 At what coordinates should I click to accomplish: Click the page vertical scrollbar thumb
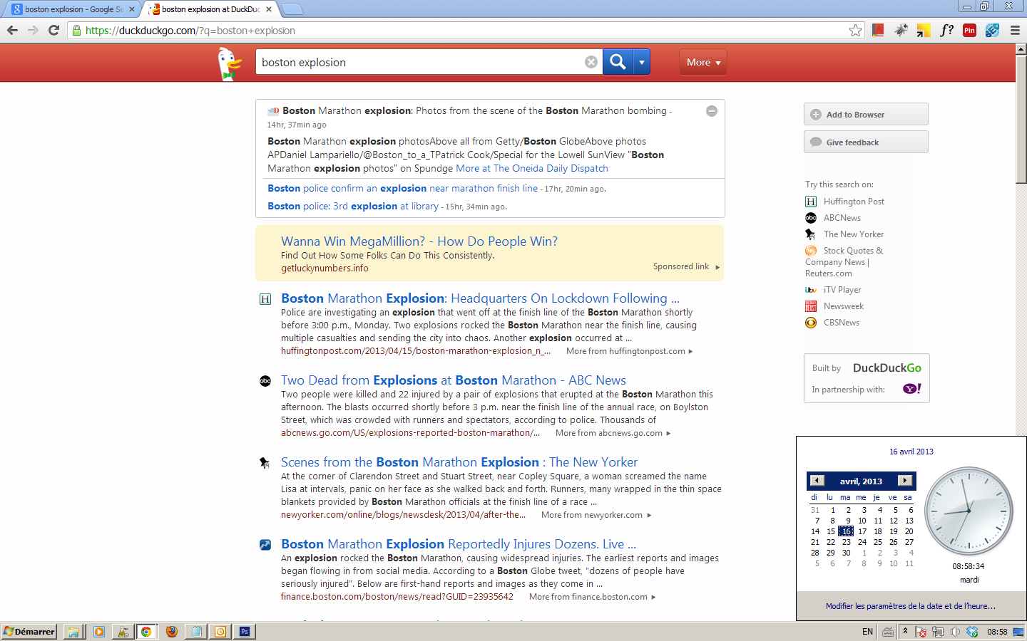pos(1021,120)
